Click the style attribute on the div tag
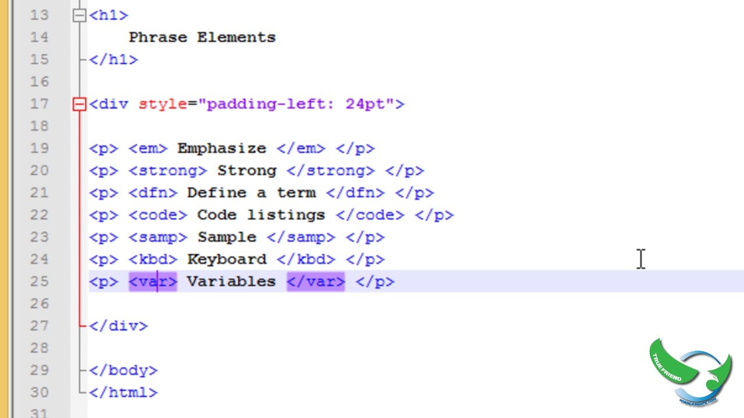744x418 pixels. 163,105
